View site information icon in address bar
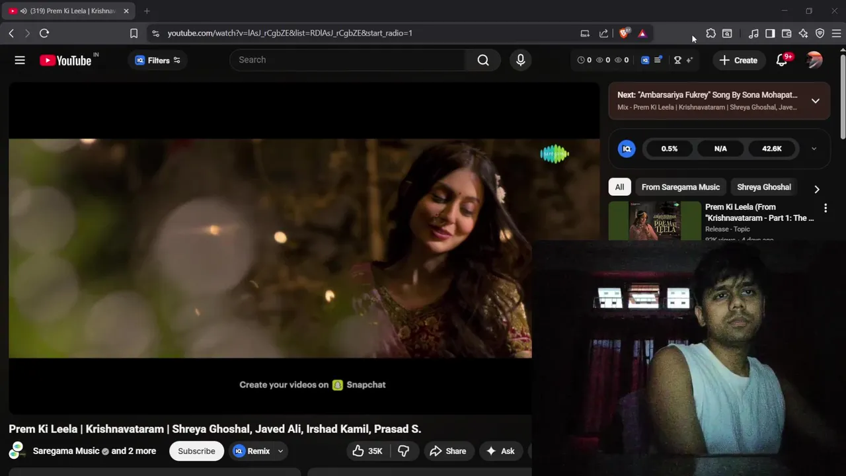The image size is (846, 476). (x=155, y=33)
